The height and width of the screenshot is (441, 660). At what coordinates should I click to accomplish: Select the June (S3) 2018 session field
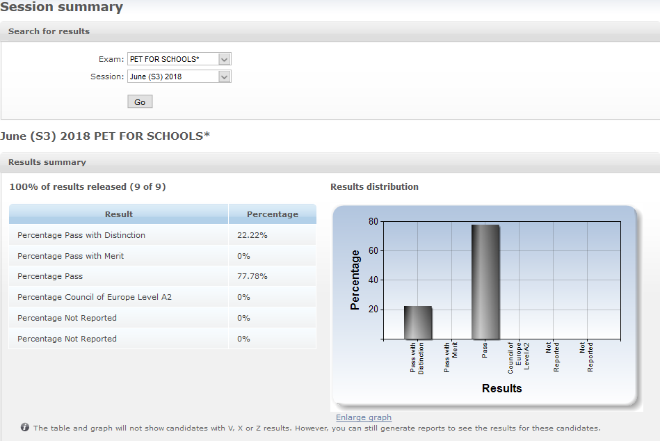[x=179, y=77]
